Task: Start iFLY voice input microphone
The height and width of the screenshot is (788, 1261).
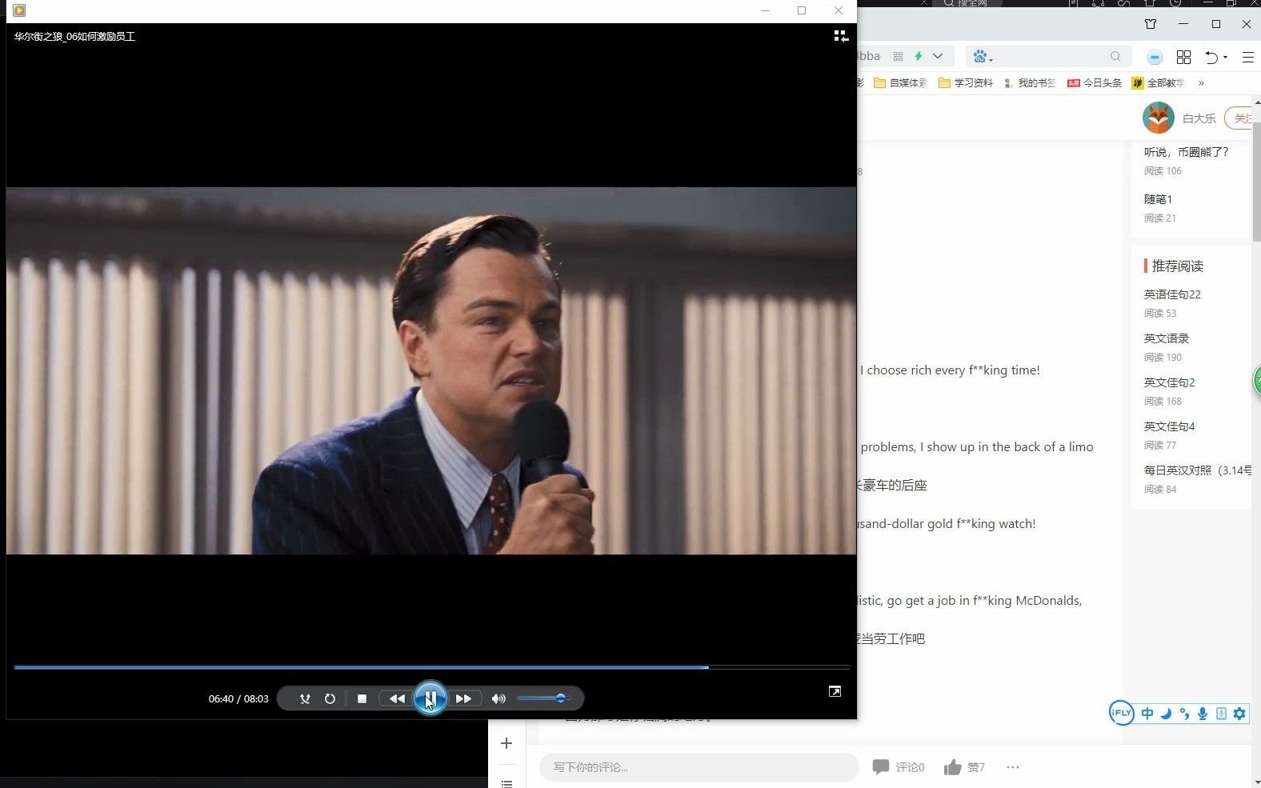Action: coord(1203,714)
